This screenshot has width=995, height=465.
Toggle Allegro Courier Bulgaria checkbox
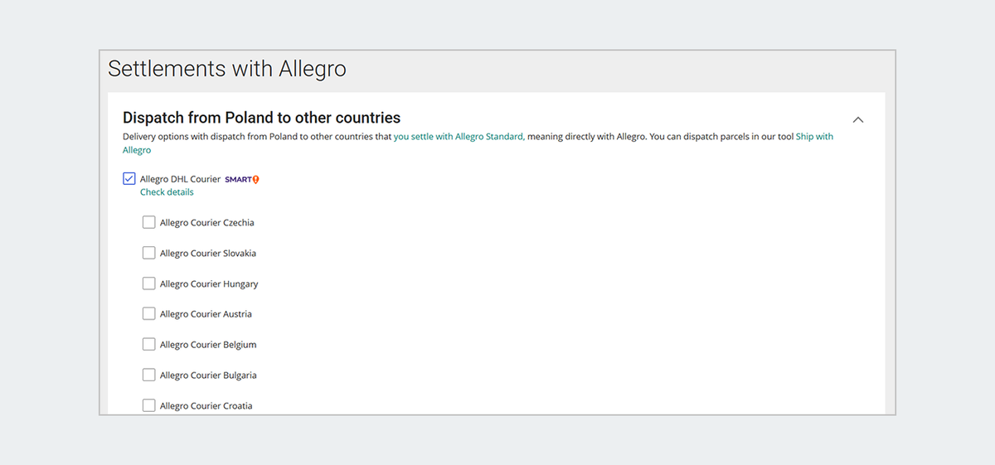[149, 375]
